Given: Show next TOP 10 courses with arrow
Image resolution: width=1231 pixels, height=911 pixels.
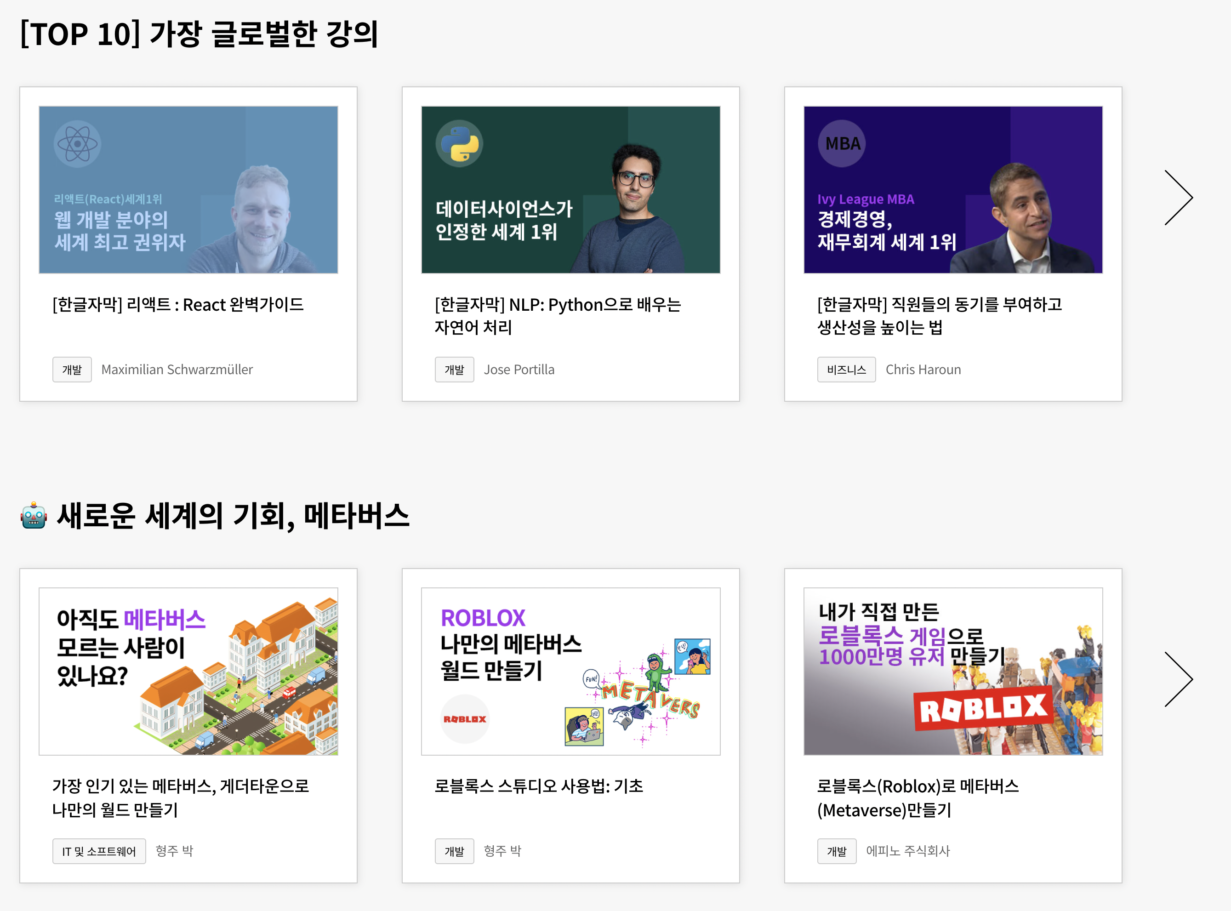Looking at the screenshot, I should coord(1179,198).
